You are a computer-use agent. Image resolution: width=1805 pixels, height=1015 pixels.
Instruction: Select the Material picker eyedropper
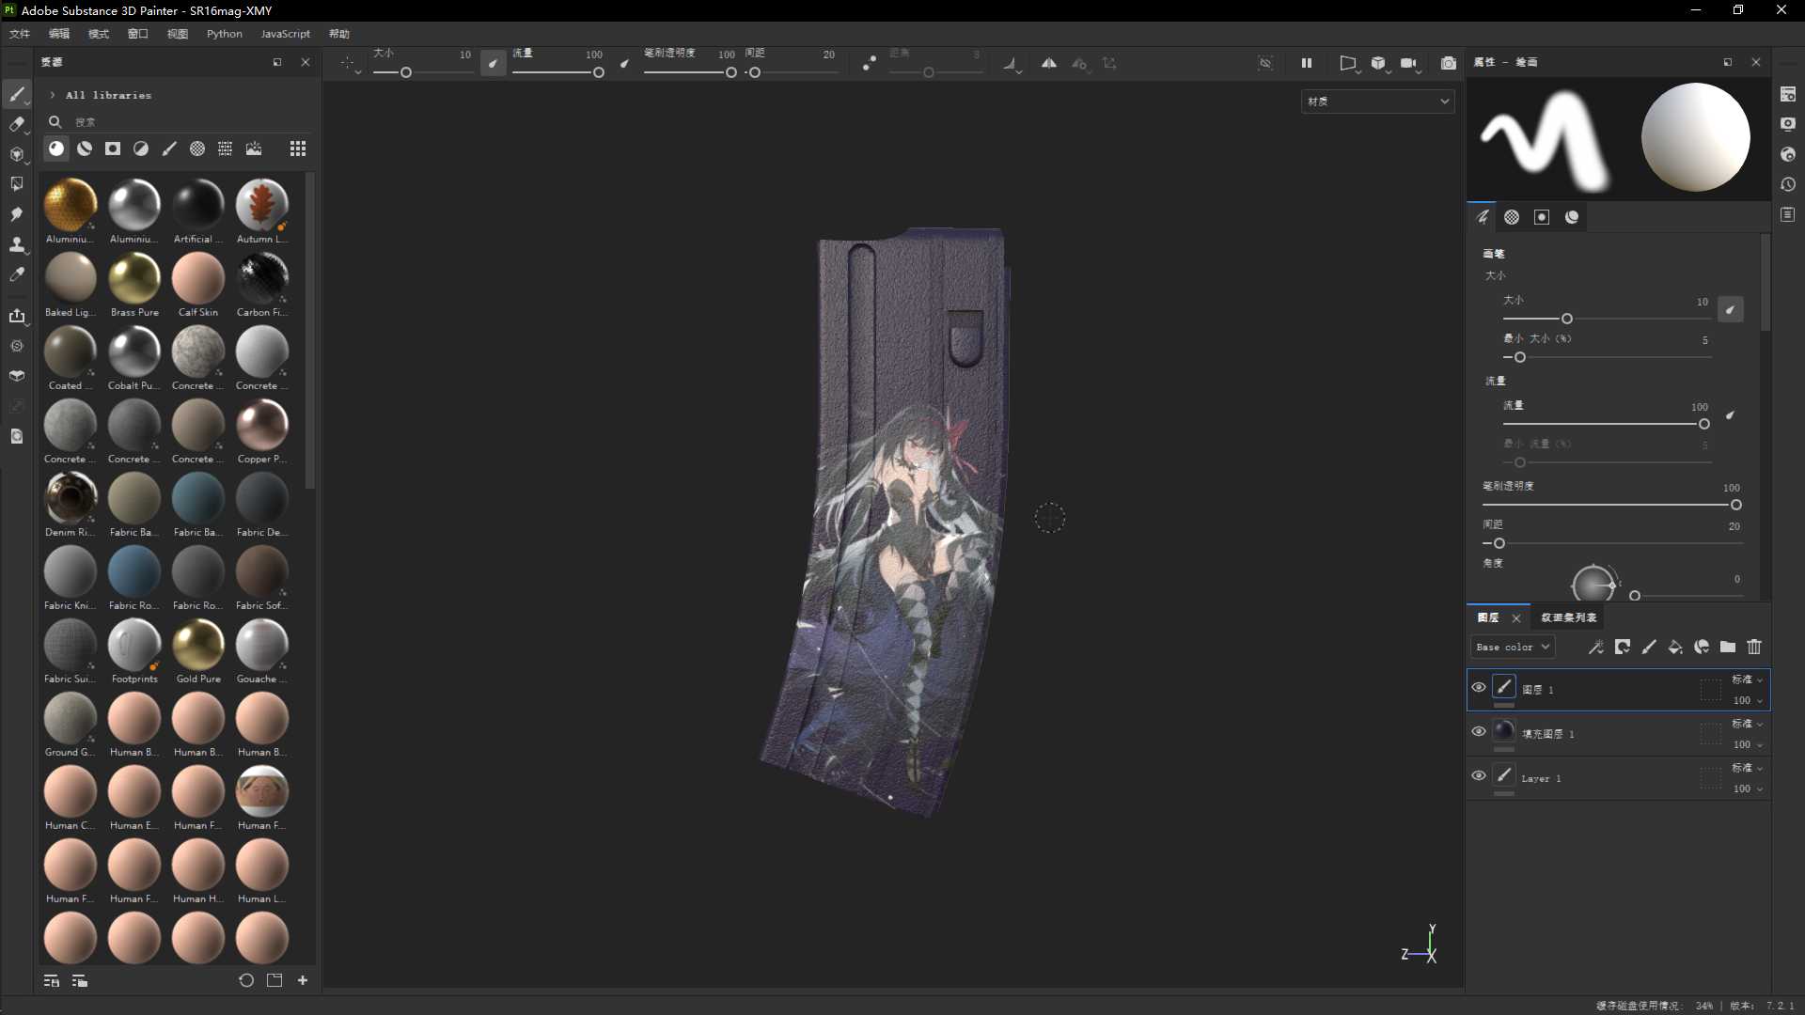(x=17, y=274)
